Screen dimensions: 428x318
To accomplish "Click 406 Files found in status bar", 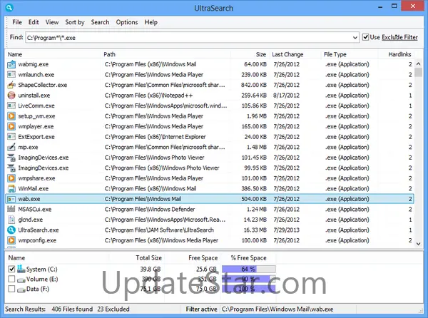I will click(x=72, y=309).
